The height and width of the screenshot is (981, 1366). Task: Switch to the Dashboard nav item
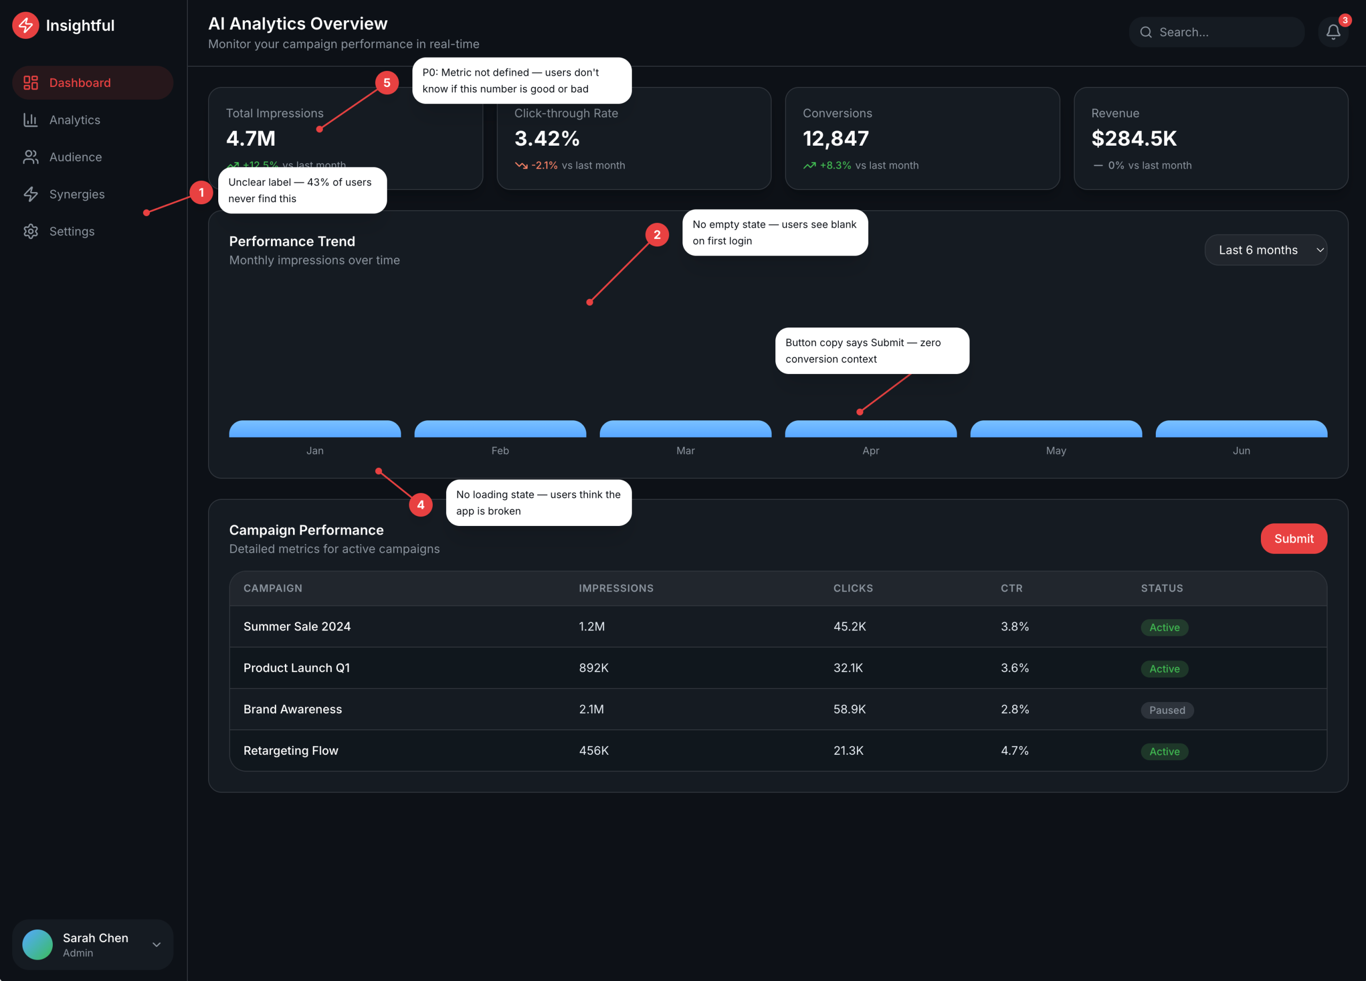80,83
